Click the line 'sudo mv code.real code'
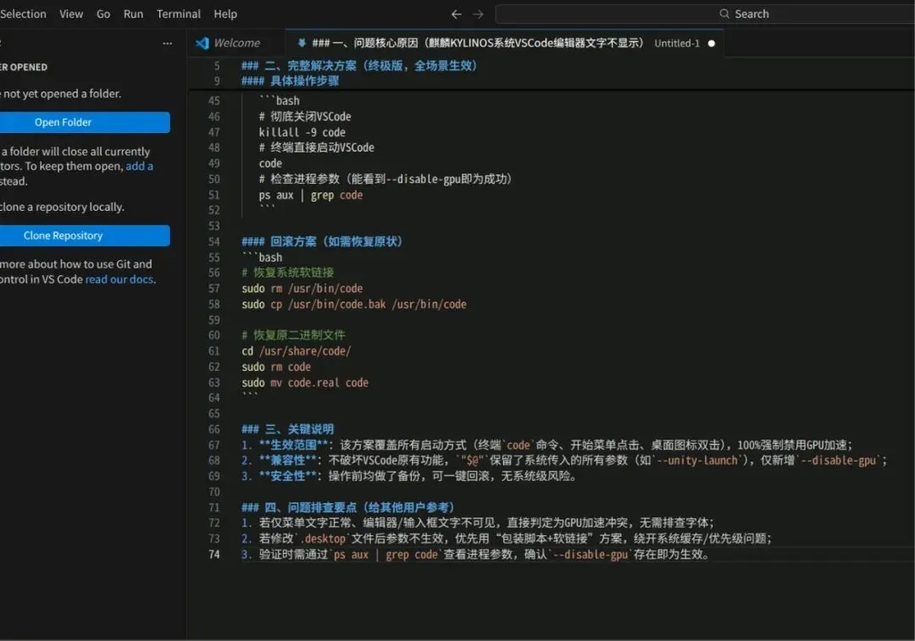This screenshot has width=915, height=641. [305, 383]
